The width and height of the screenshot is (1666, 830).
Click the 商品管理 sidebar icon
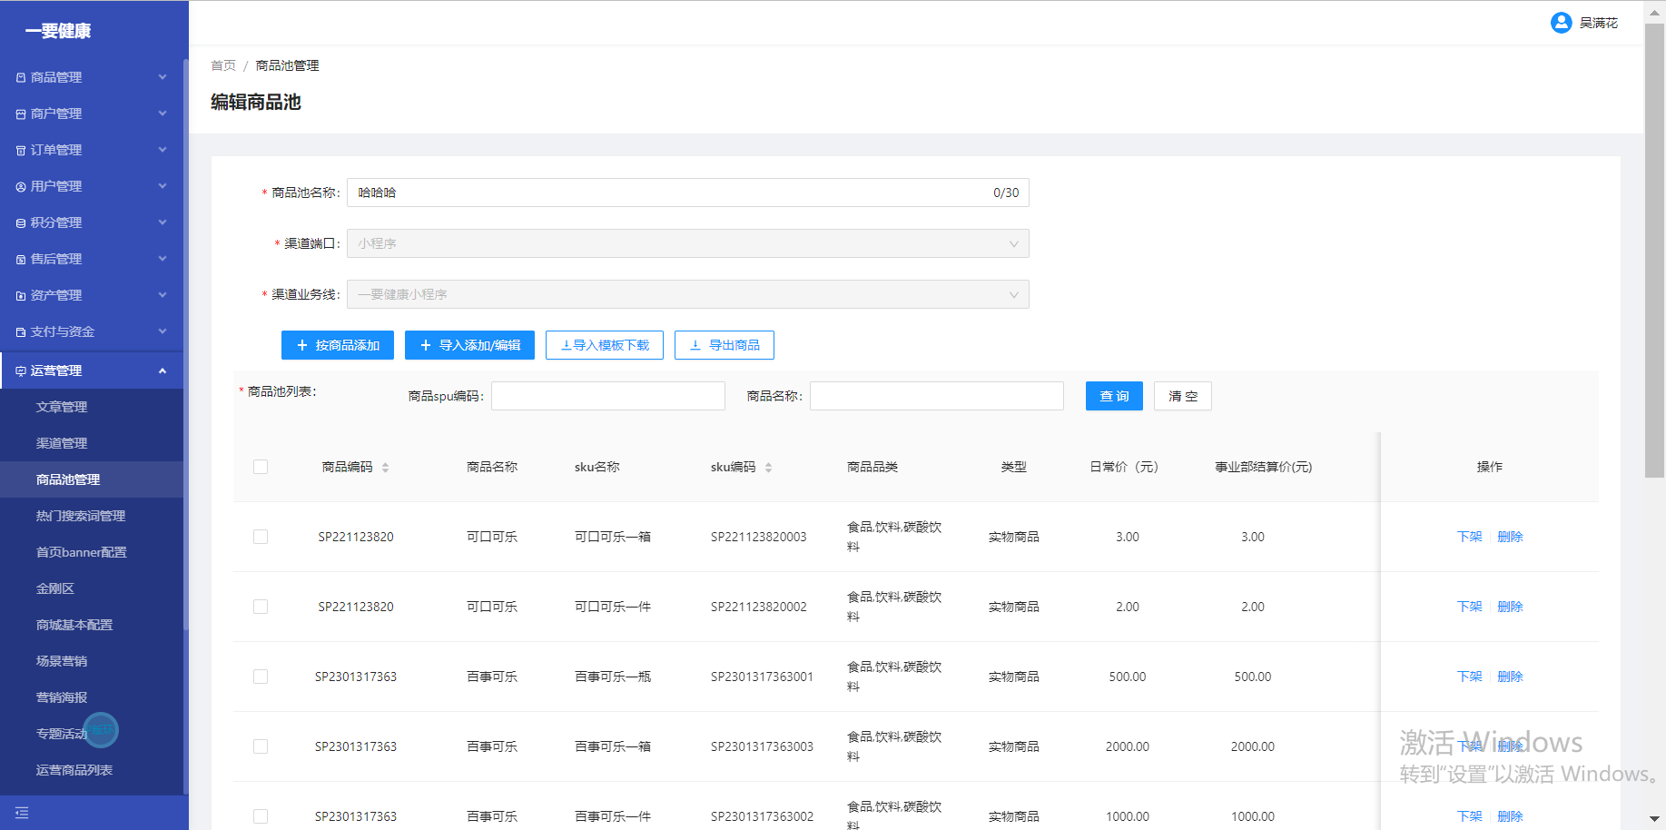pos(21,78)
